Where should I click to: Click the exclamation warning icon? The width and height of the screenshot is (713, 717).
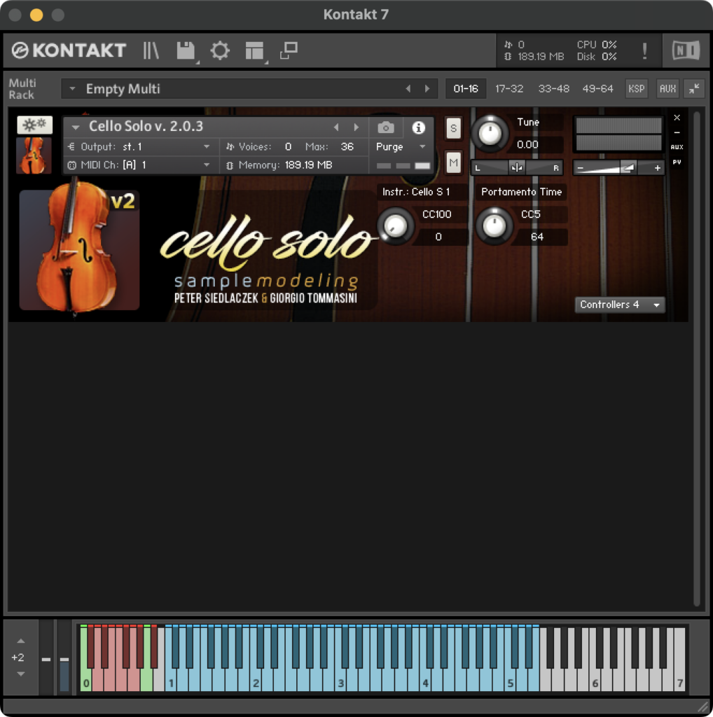coord(644,50)
